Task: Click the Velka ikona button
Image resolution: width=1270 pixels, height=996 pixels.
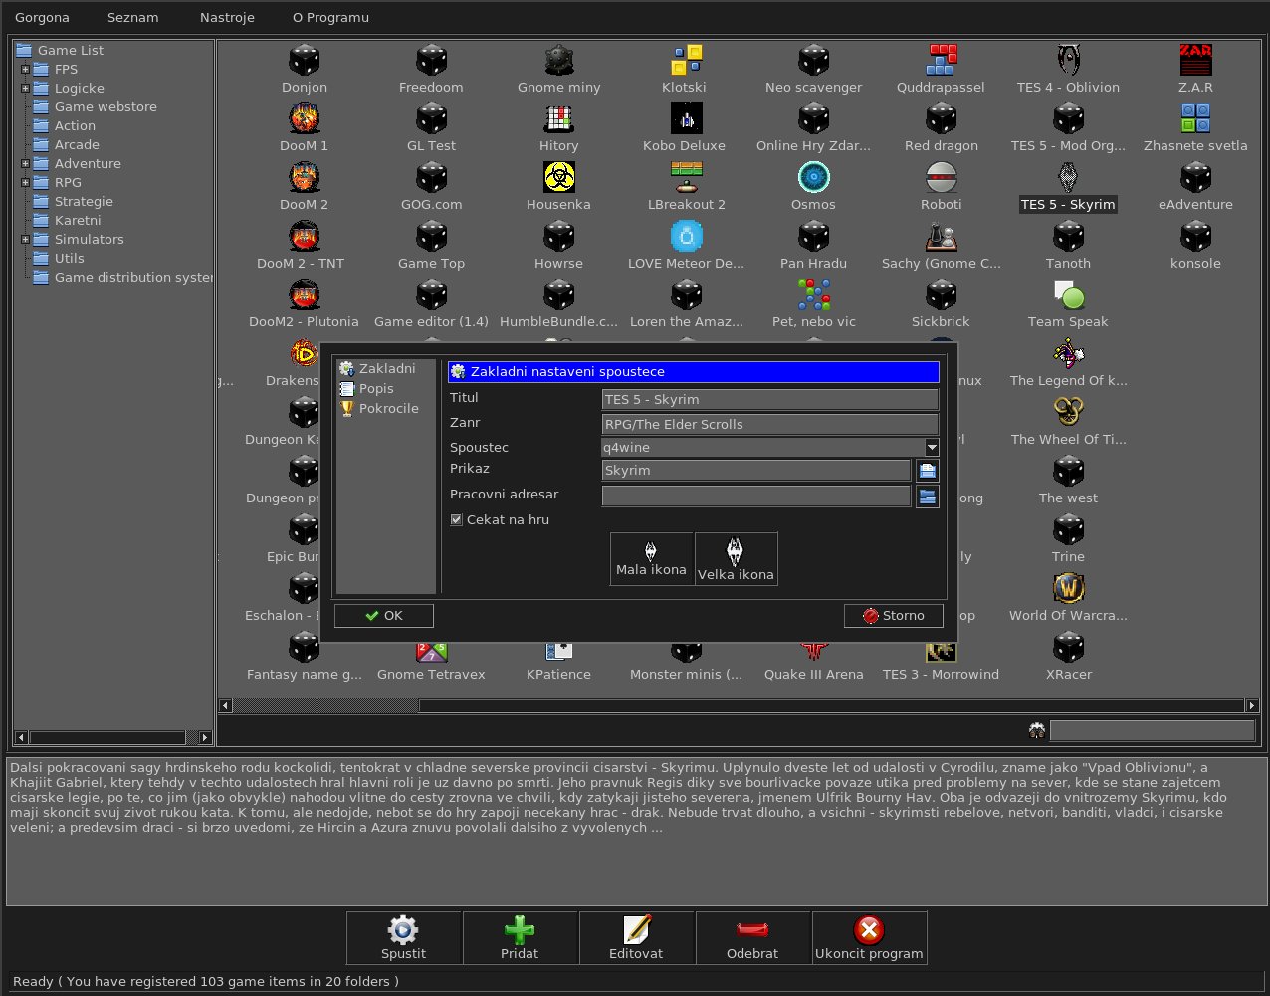Action: click(x=736, y=558)
